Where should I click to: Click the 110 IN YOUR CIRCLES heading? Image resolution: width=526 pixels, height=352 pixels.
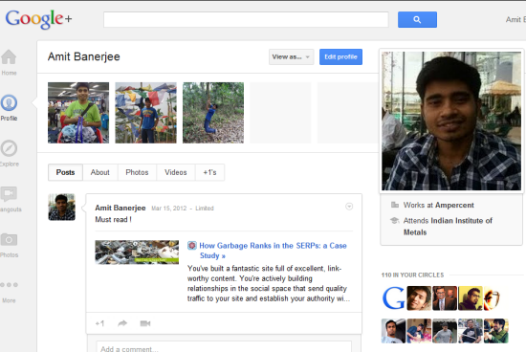pyautogui.click(x=412, y=275)
